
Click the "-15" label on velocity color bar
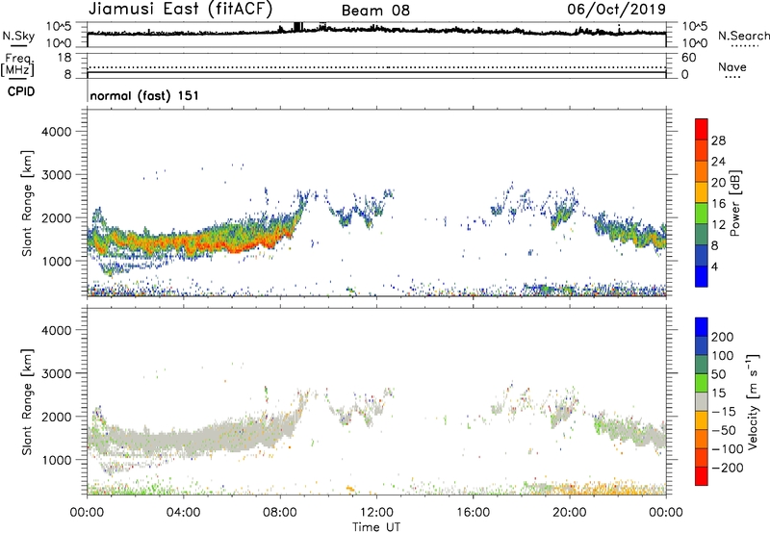click(724, 412)
